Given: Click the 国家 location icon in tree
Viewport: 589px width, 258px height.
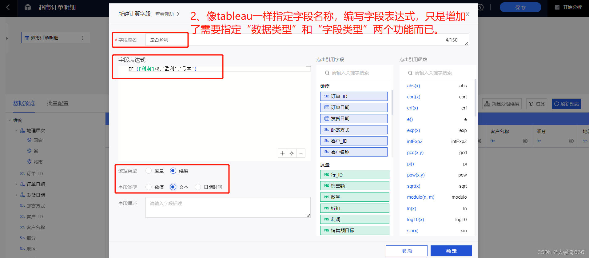Looking at the screenshot, I should coord(29,140).
